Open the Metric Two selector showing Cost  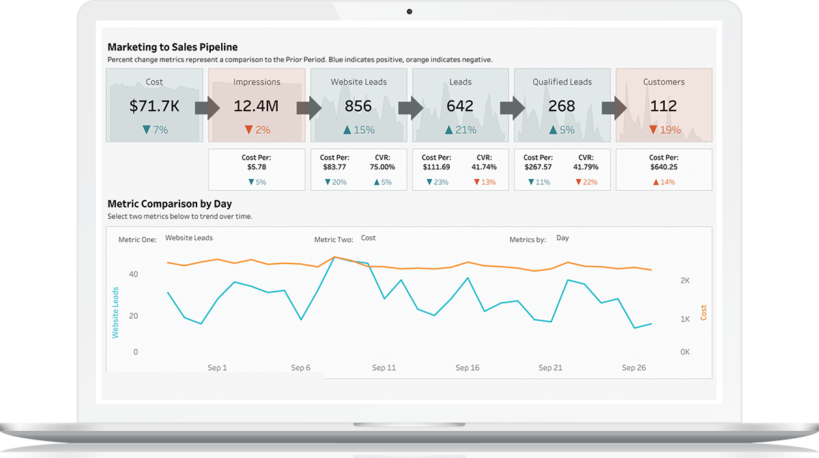pyautogui.click(x=368, y=238)
